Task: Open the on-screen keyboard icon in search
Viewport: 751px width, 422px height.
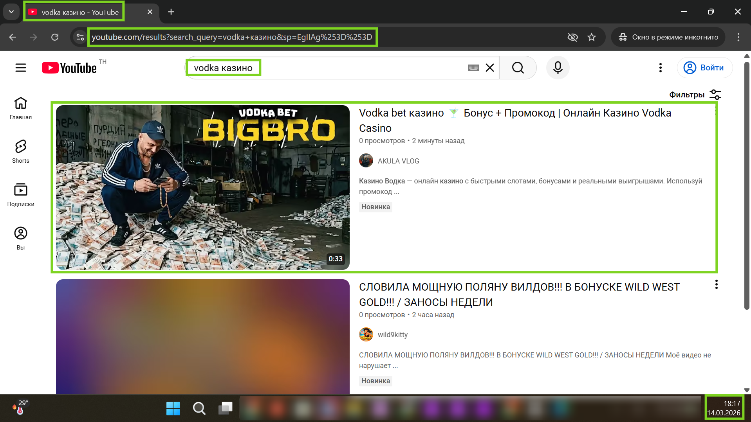Action: click(x=473, y=68)
